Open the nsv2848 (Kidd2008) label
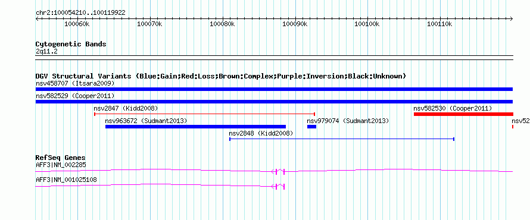 tap(261, 133)
